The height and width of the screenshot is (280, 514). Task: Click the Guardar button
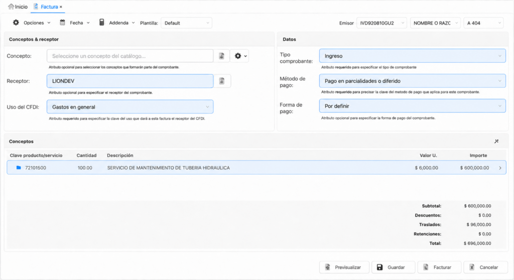[x=394, y=267]
